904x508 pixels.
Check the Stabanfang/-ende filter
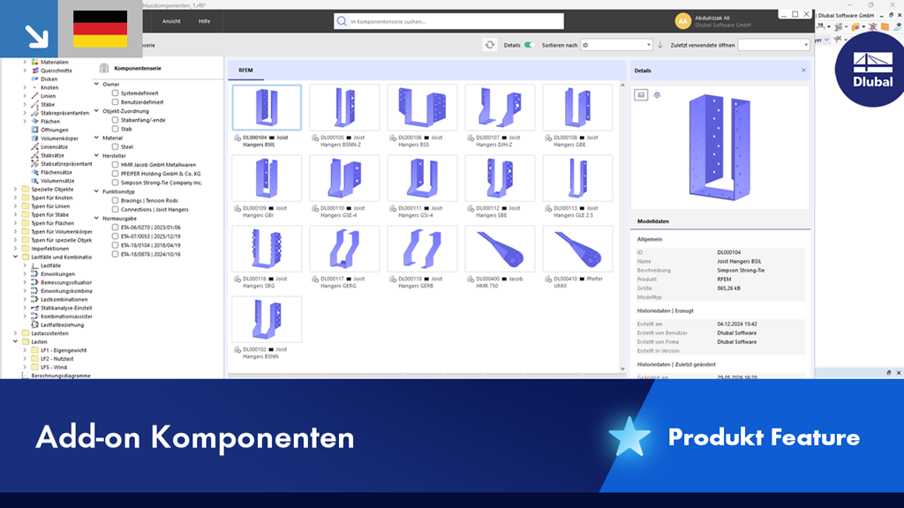point(116,120)
